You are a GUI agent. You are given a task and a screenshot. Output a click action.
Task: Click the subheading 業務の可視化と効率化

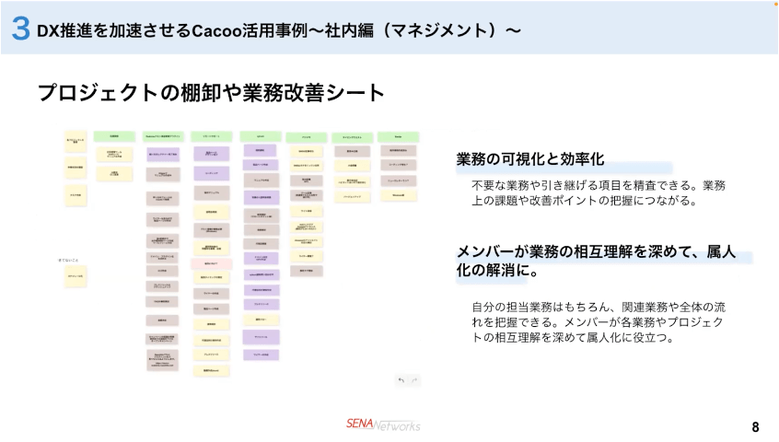coord(530,159)
